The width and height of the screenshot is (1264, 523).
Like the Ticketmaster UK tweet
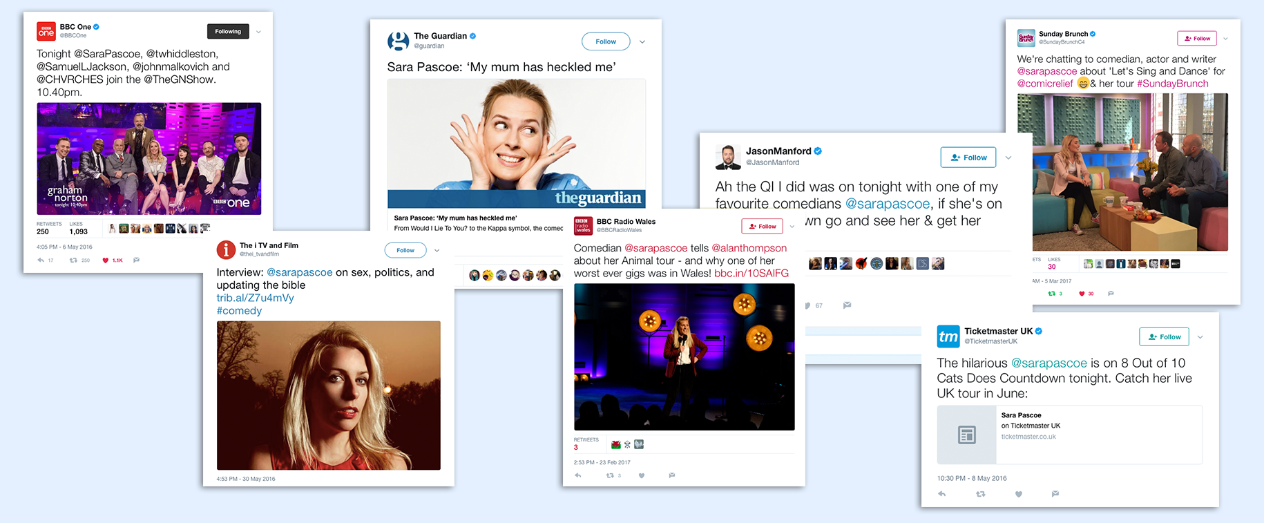click(x=1018, y=494)
